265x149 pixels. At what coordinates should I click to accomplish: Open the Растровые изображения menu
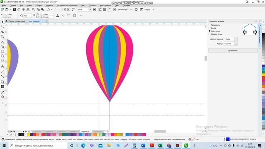67,5
